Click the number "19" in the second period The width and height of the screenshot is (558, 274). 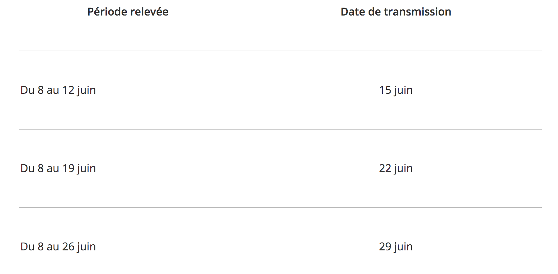pyautogui.click(x=68, y=168)
